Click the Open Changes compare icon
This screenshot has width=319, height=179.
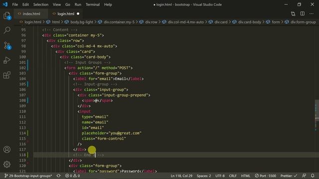(x=293, y=13)
